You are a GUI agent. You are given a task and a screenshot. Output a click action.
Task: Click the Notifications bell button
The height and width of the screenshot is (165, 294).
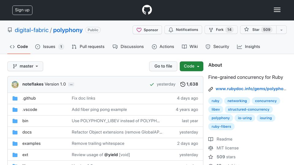click(183, 30)
